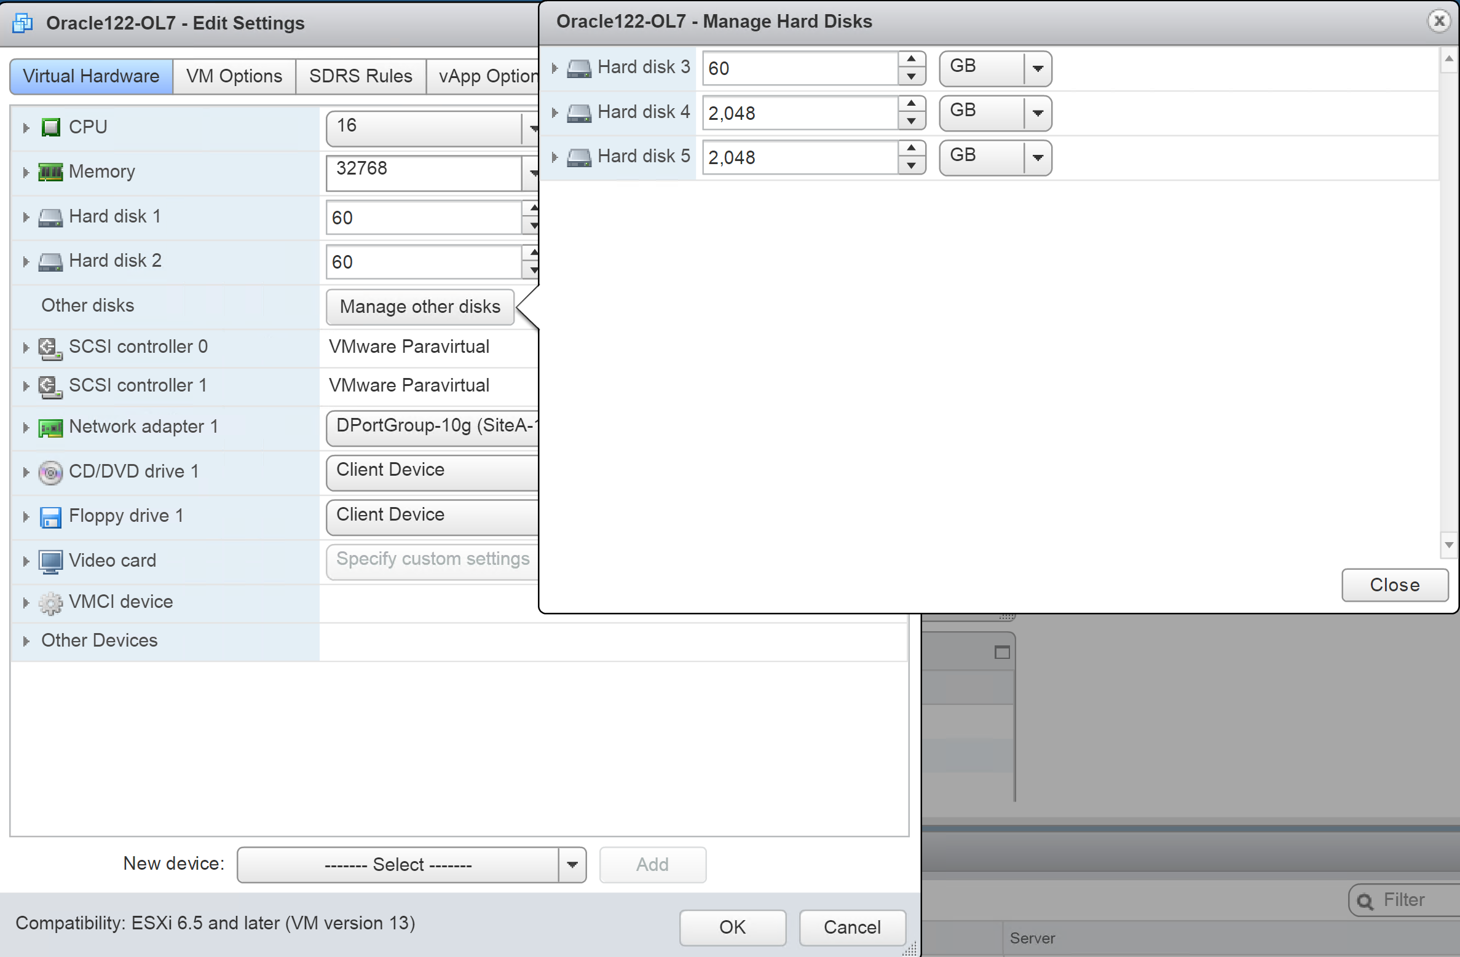Screen dimensions: 1460x957
Task: Expand the Other Devices row
Action: (26, 641)
